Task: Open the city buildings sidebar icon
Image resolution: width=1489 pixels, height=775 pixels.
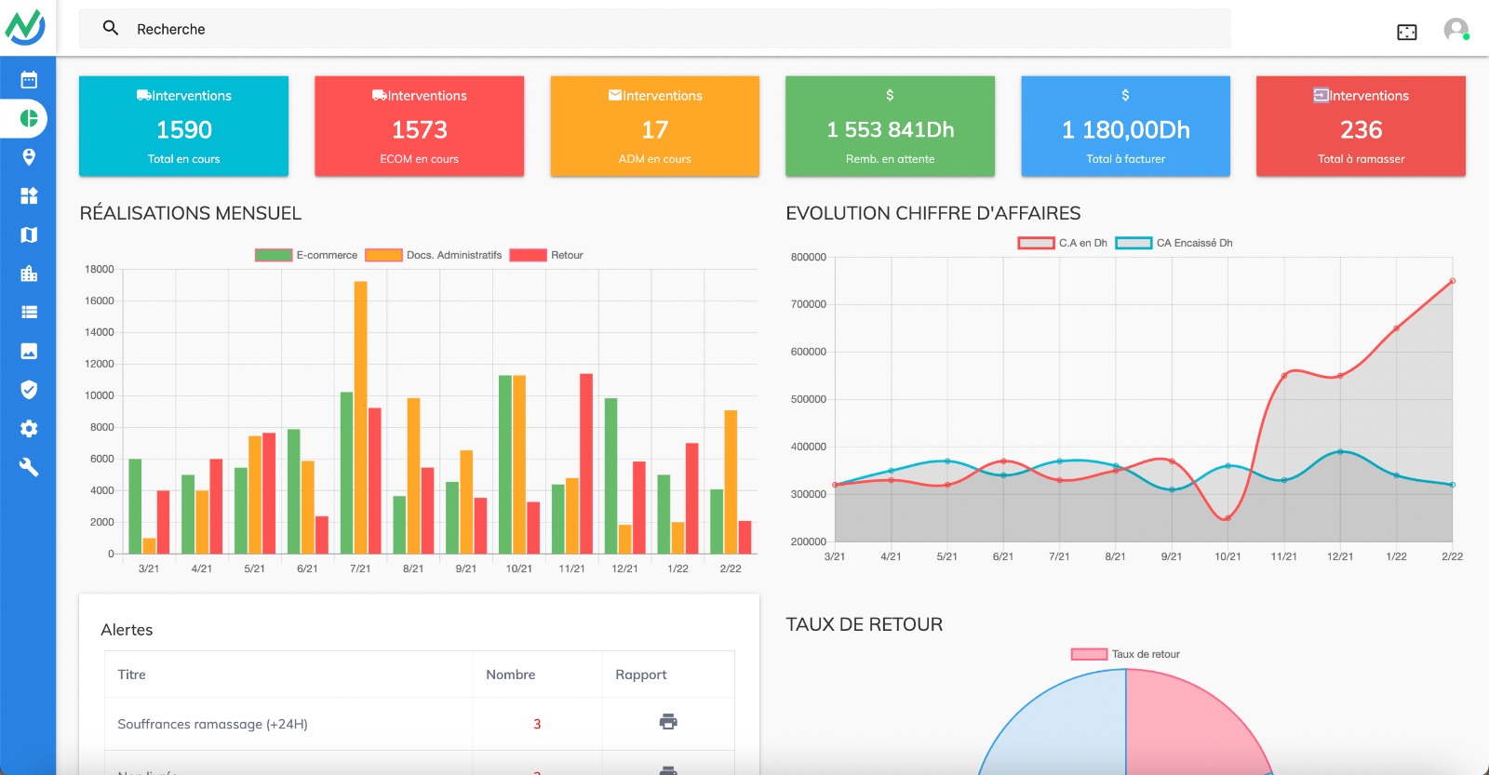Action: click(29, 274)
